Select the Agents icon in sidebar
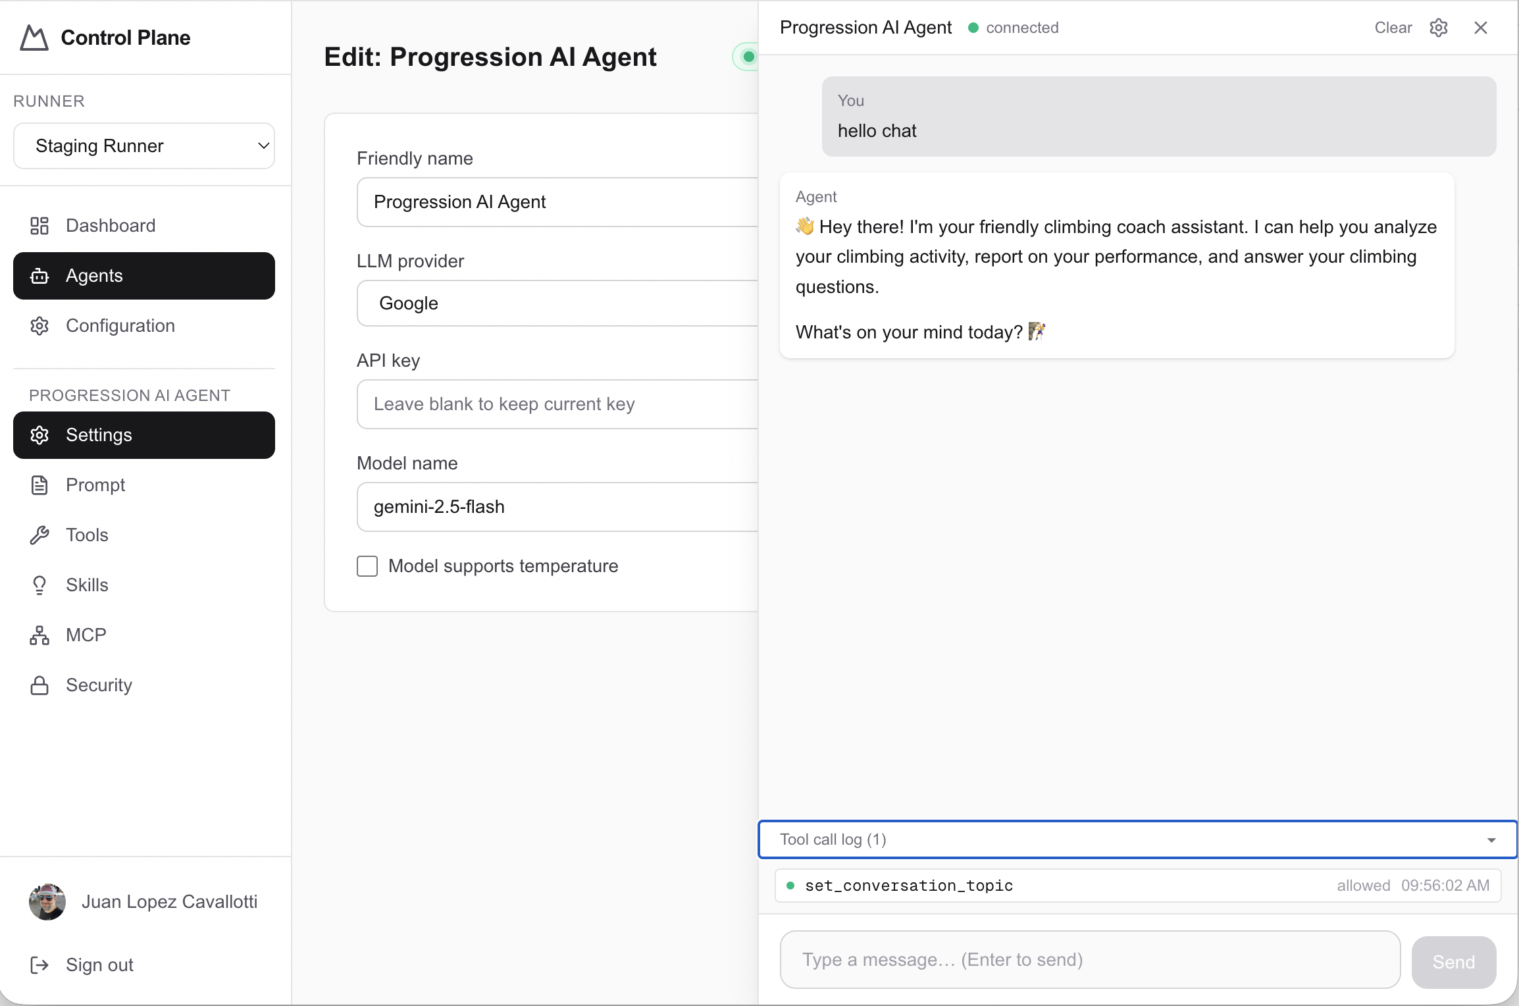Screen dimensions: 1519x1006 coord(40,276)
